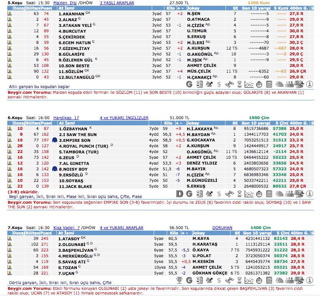Open line chart icon under race 6
Screen dimensions: 320x296
click(249, 193)
